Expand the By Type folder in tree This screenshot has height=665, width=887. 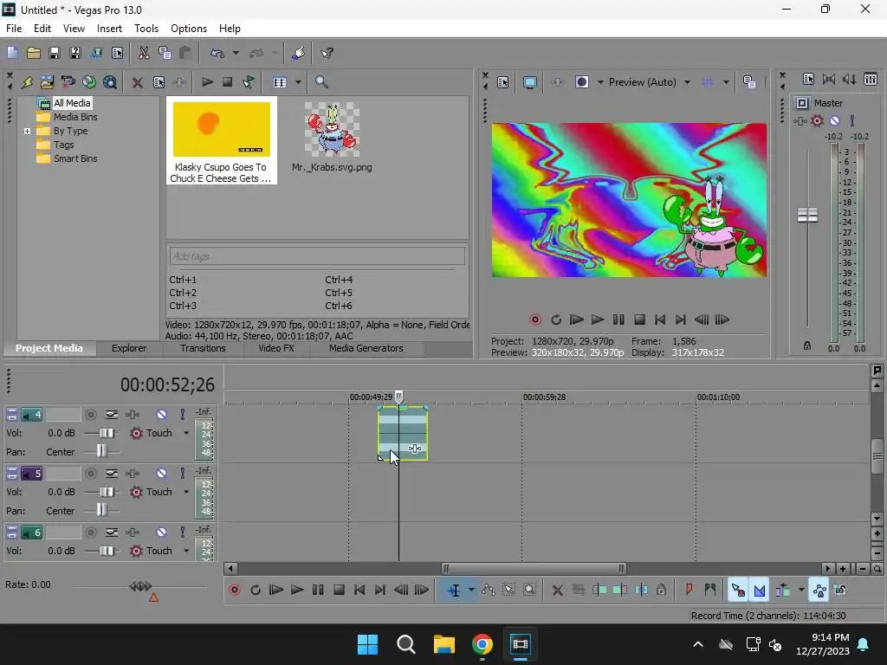[x=27, y=131]
